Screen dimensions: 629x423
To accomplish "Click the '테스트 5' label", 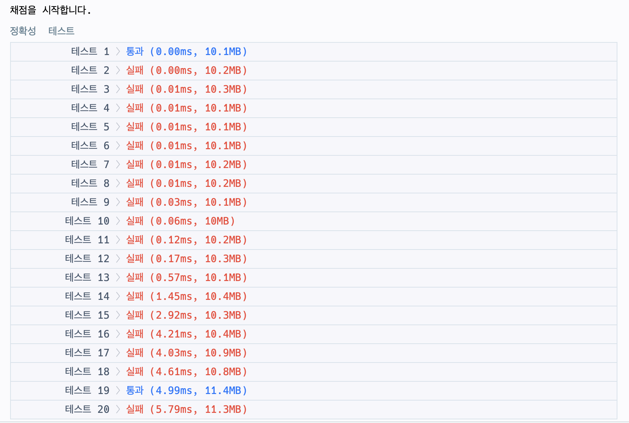I will coord(90,127).
